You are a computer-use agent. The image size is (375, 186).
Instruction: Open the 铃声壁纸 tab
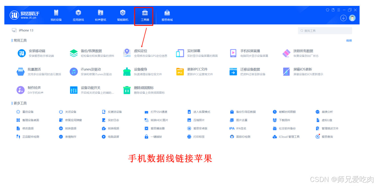pos(100,16)
